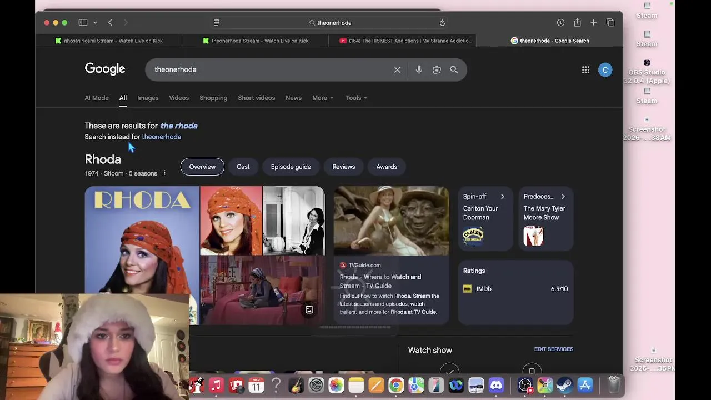
Task: Select the Cast chip
Action: pos(243,167)
